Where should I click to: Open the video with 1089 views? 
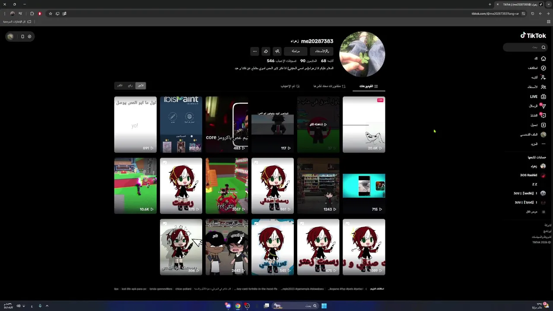(364, 247)
